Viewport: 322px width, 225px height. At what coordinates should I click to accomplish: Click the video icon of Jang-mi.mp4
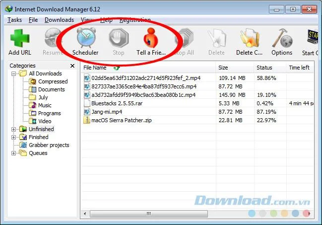pyautogui.click(x=87, y=112)
